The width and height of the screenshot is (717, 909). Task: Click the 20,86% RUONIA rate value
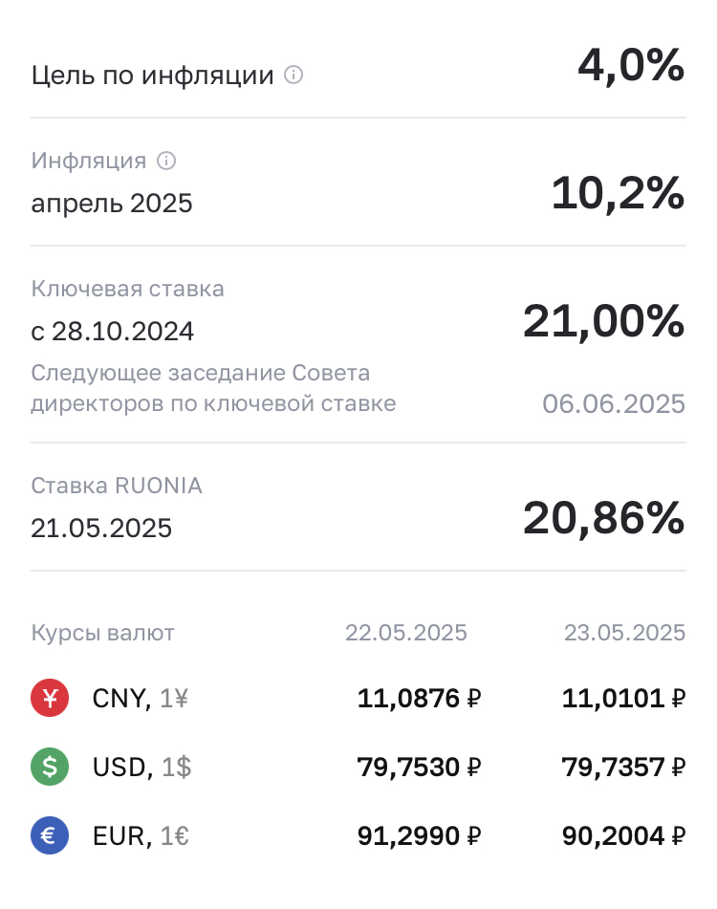coord(603,519)
